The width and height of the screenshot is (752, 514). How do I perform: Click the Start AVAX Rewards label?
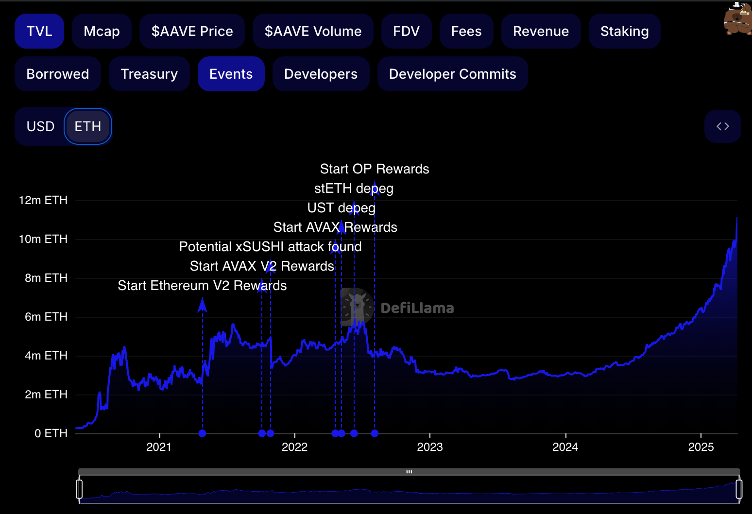335,227
